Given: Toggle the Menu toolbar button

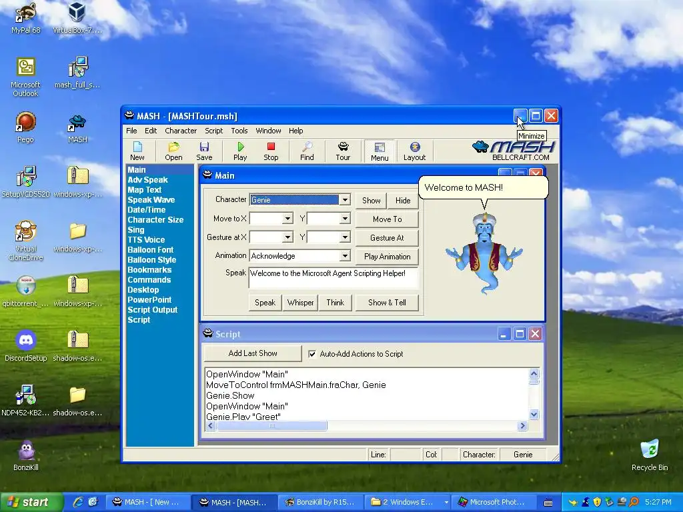Looking at the screenshot, I should (380, 151).
